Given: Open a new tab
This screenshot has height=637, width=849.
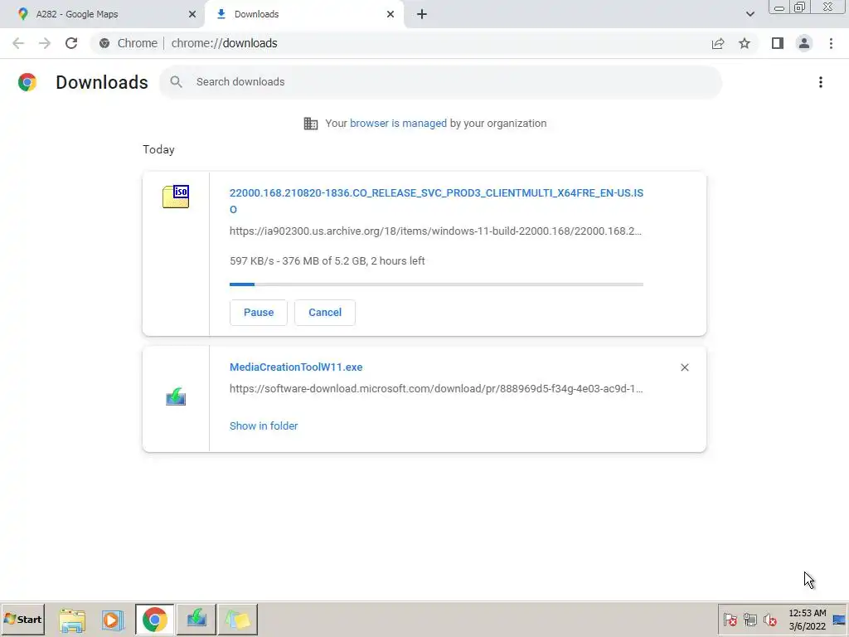Looking at the screenshot, I should [422, 14].
